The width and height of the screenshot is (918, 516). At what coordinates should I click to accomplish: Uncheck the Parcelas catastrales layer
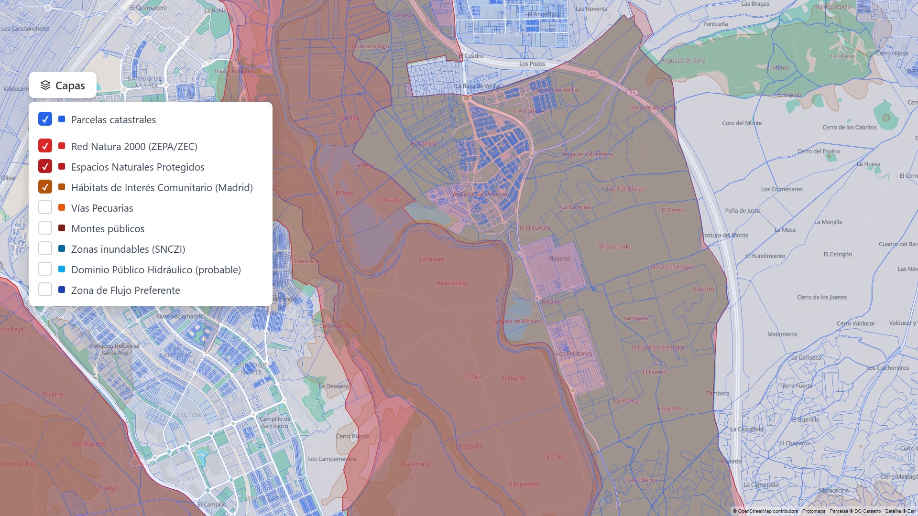click(45, 119)
